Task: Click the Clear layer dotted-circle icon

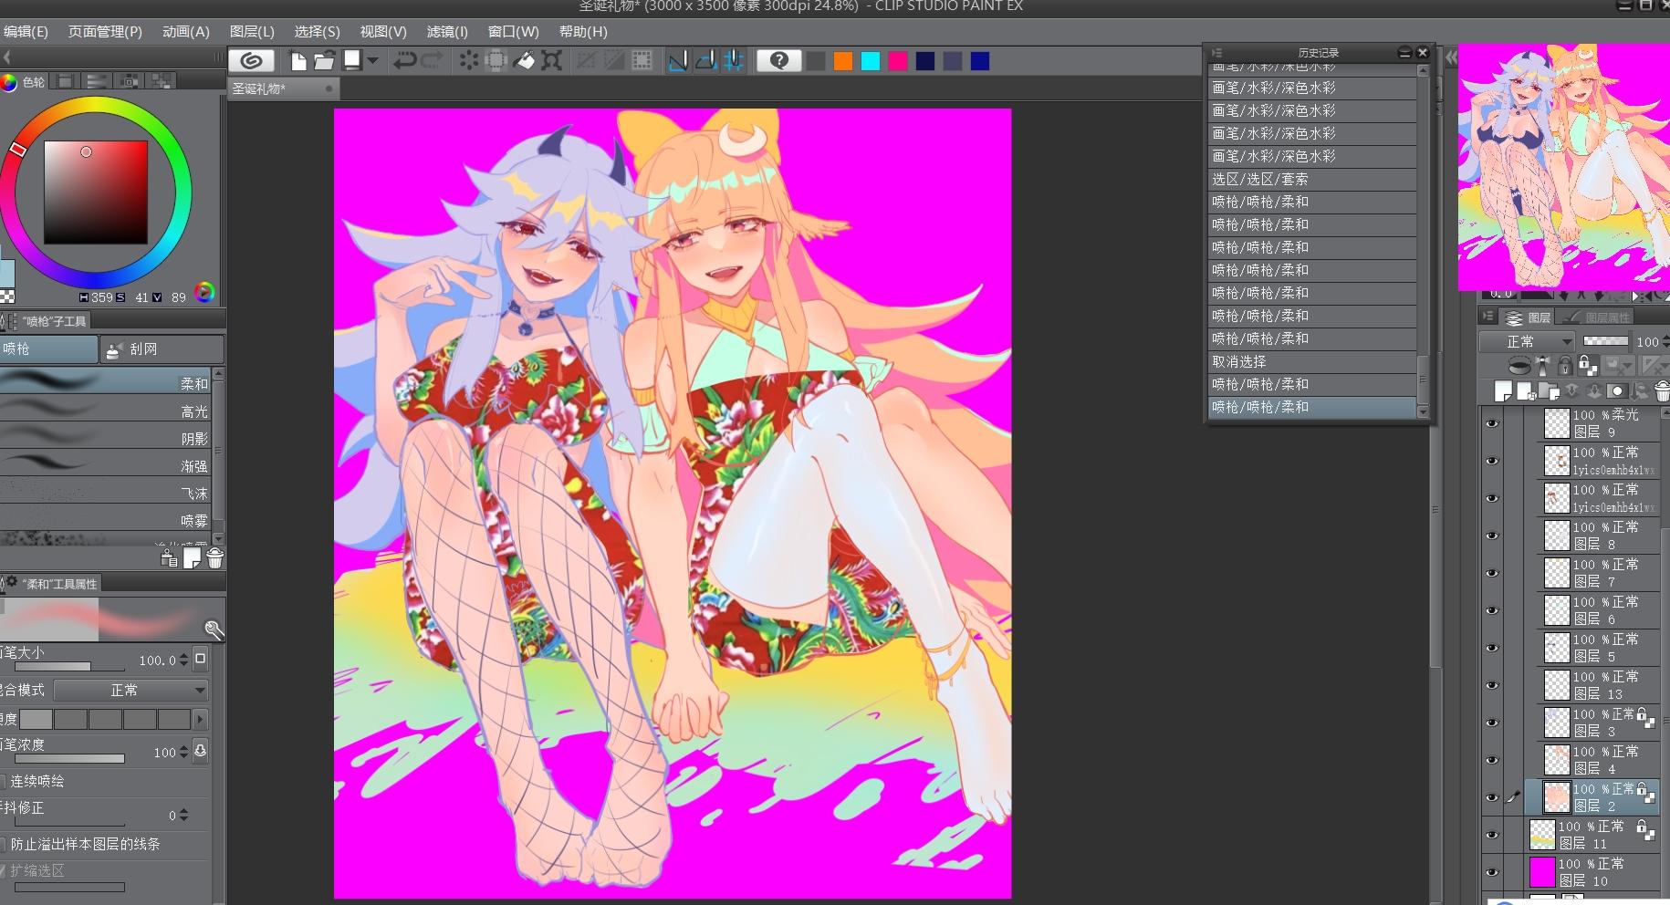Action: pyautogui.click(x=468, y=61)
